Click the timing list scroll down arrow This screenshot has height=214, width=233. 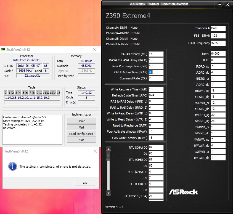(x=108, y=193)
